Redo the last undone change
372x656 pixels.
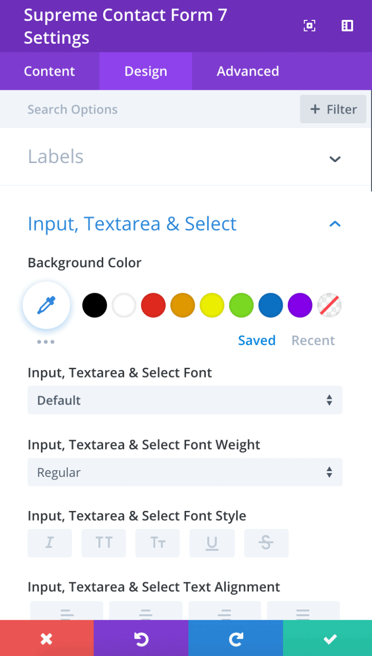point(235,638)
